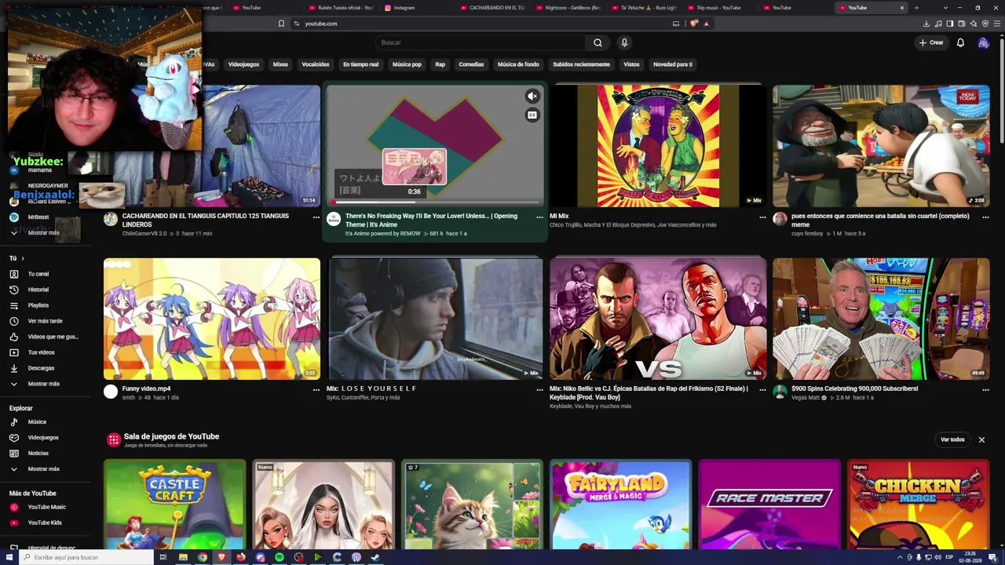This screenshot has height=565, width=1005.
Task: Select the Videojuegos filter chip
Action: [x=243, y=64]
